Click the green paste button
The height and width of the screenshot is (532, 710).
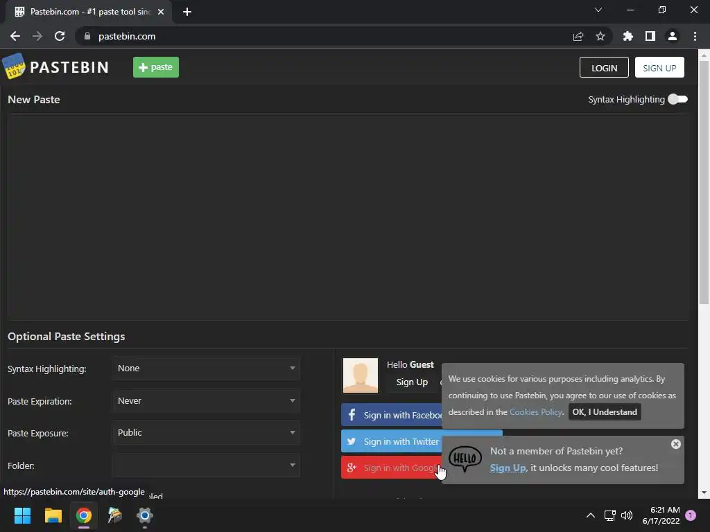pyautogui.click(x=156, y=67)
